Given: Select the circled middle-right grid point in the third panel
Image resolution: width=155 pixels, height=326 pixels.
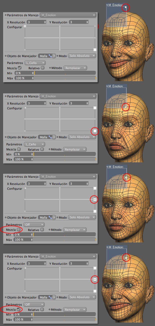Looking at the screenshot, I should 95,199.
